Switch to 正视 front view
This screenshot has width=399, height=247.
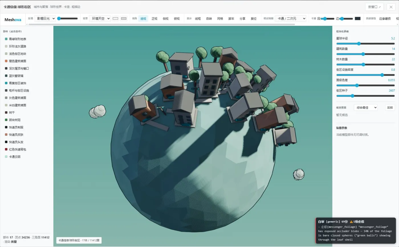(154, 18)
